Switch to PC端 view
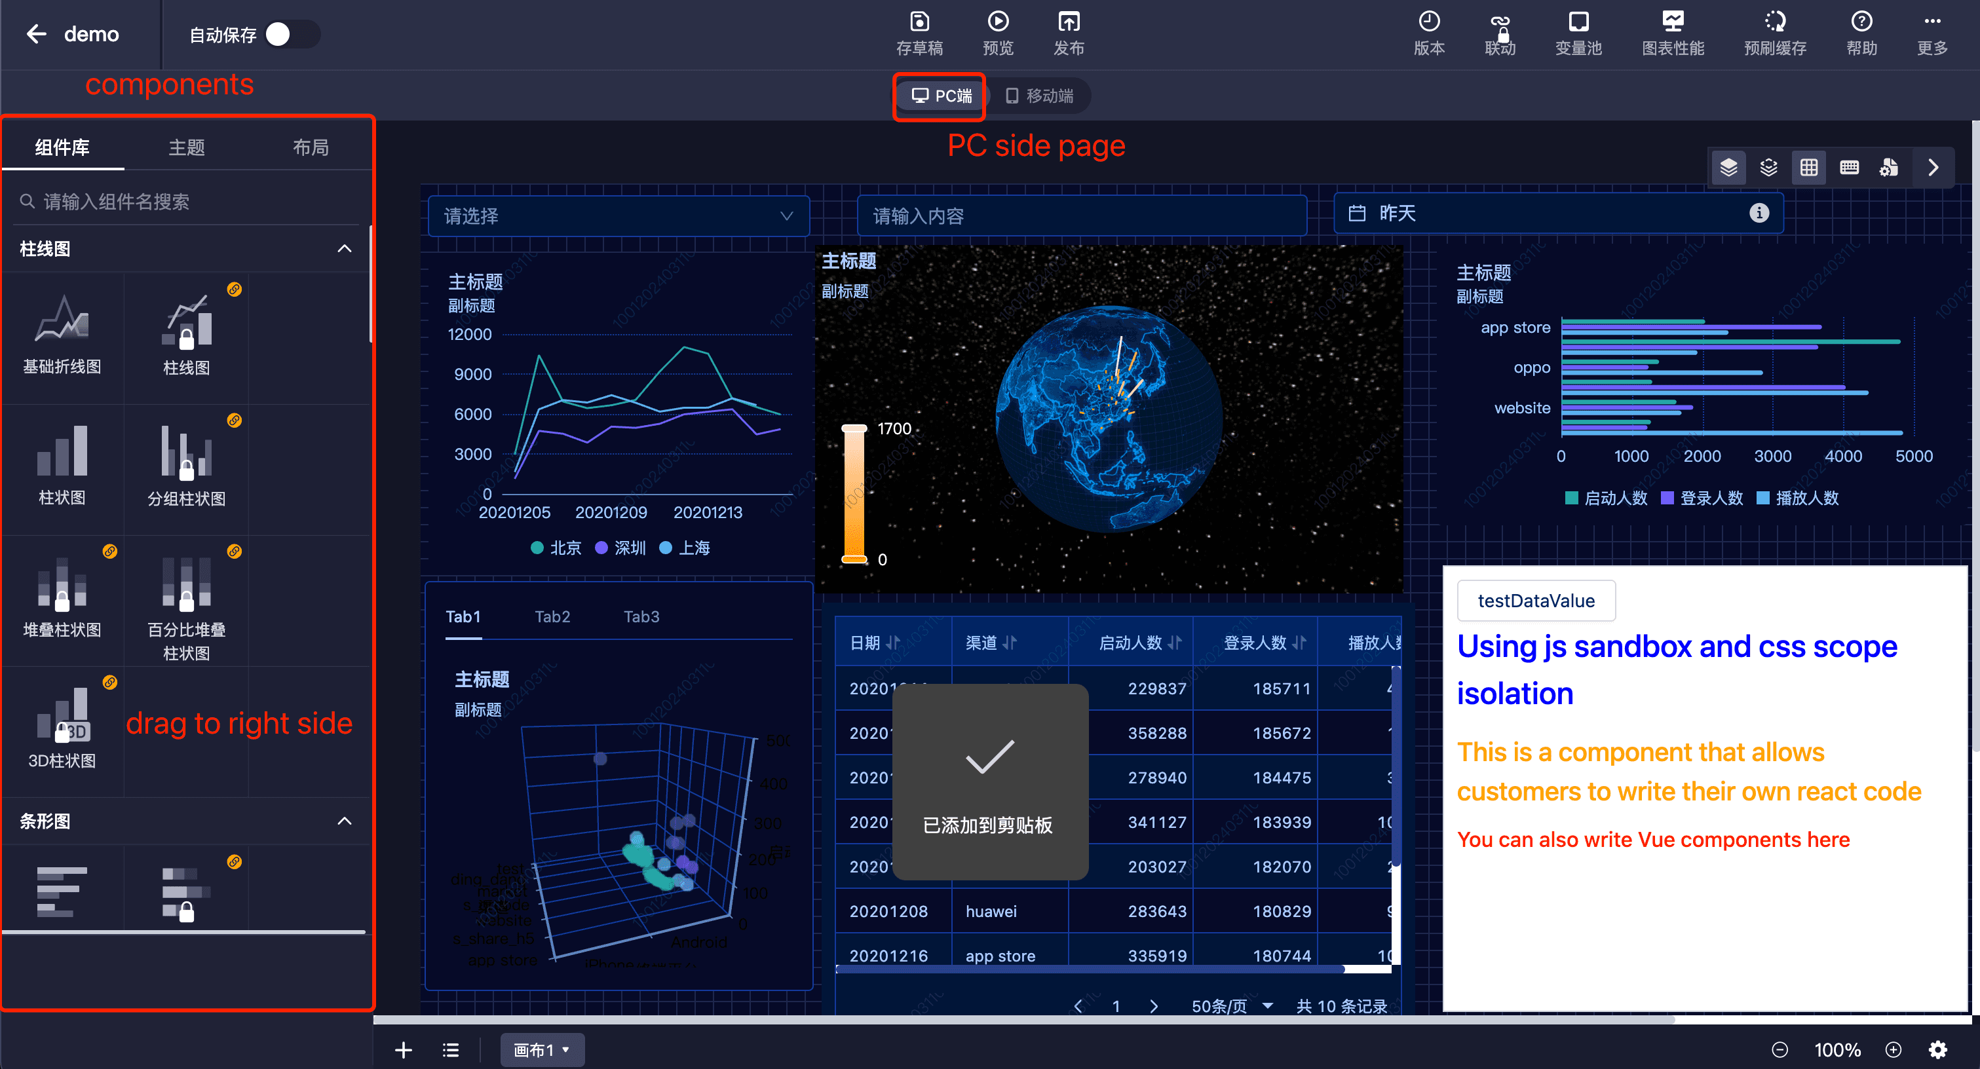The width and height of the screenshot is (1980, 1069). point(941,96)
